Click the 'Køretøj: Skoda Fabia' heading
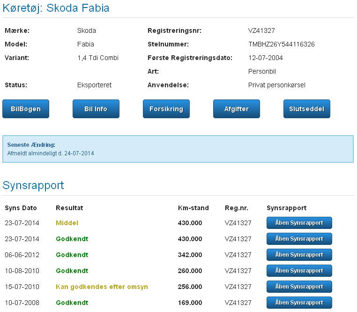Image resolution: width=357 pixels, height=312 pixels. 56,8
